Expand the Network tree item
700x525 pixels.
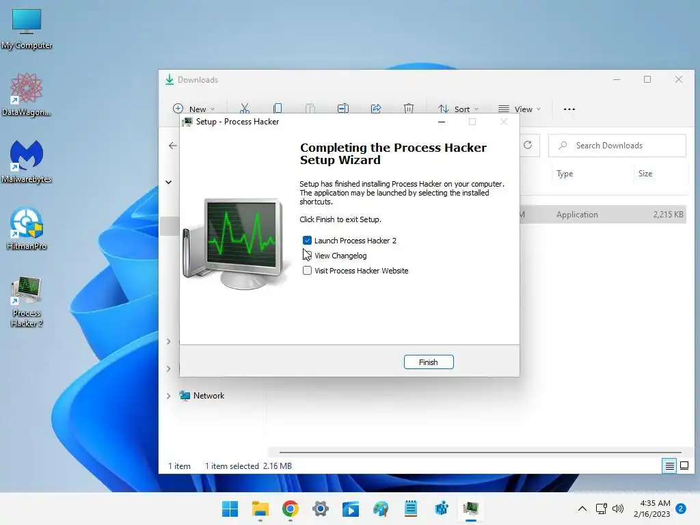pyautogui.click(x=168, y=396)
